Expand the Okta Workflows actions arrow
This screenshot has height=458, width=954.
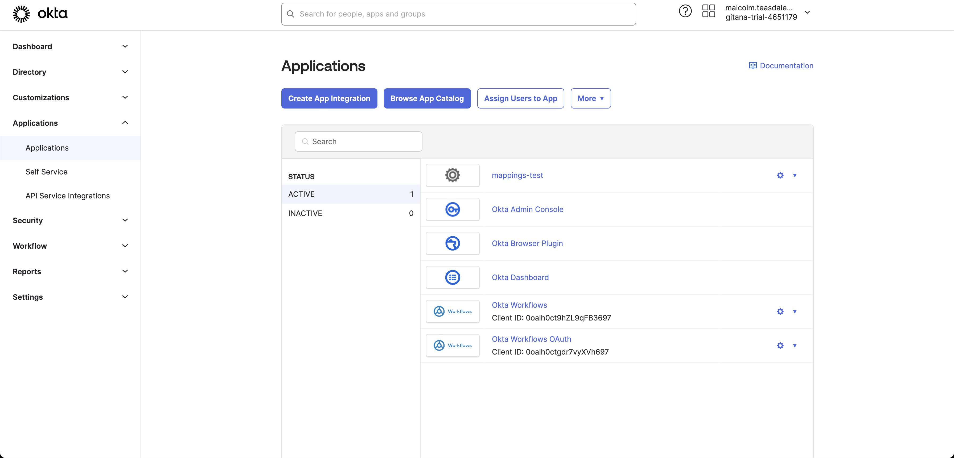click(x=795, y=311)
